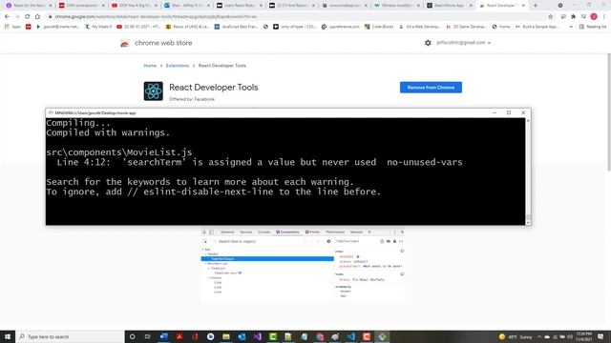Switch to the YouTube GOP tab
The height and width of the screenshot is (343, 611).
(134, 6)
